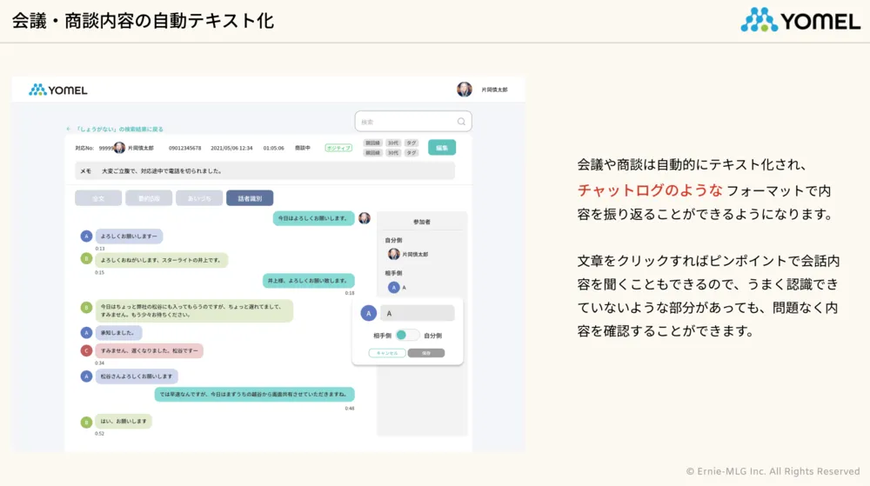Click the speaker name field containing A
The height and width of the screenshot is (486, 870).
pyautogui.click(x=418, y=313)
